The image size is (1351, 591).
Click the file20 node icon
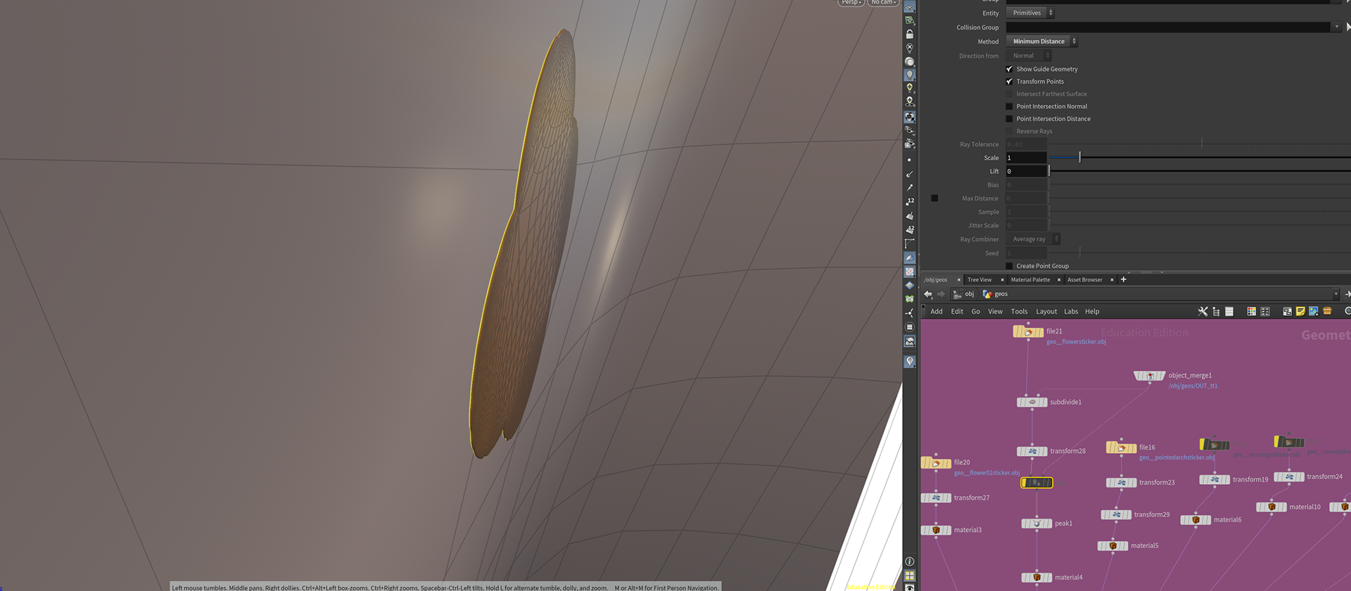click(x=936, y=463)
